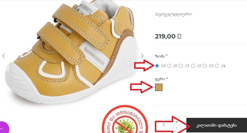
Task: Click the ფერი color label
Action: 160,79
